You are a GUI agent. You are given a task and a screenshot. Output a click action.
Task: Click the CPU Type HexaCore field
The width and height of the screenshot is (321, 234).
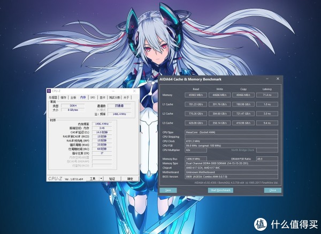click(x=231, y=132)
